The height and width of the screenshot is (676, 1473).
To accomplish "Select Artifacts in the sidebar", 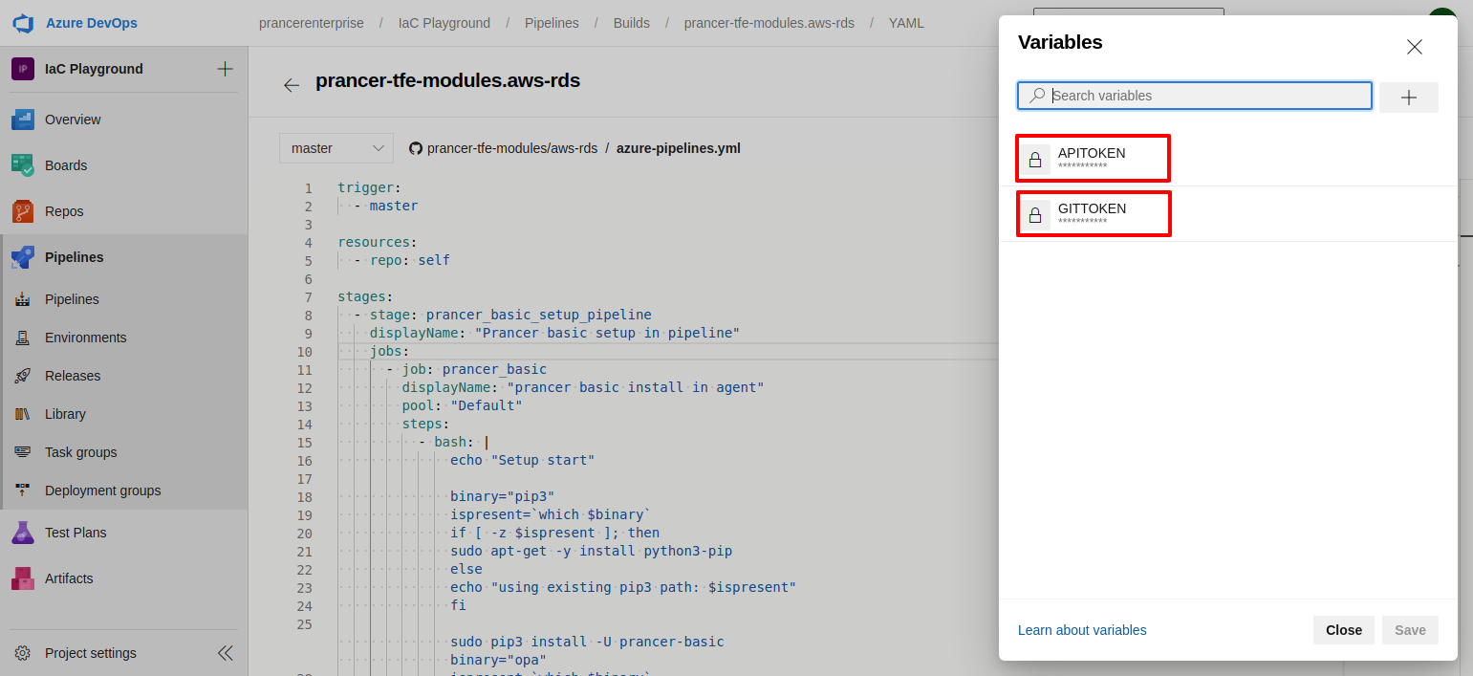I will coord(69,578).
